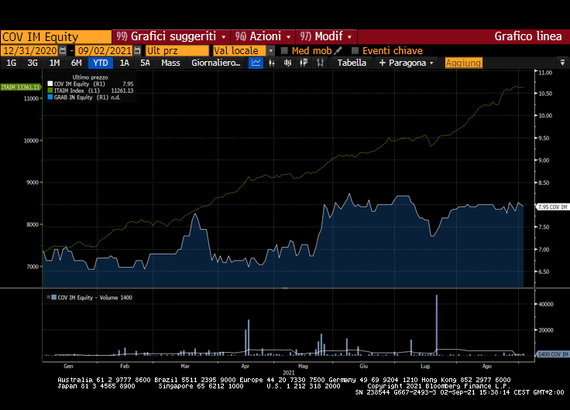Screen dimensions: 570x410
Task: Enable the Med mob checkbox
Action: click(284, 50)
